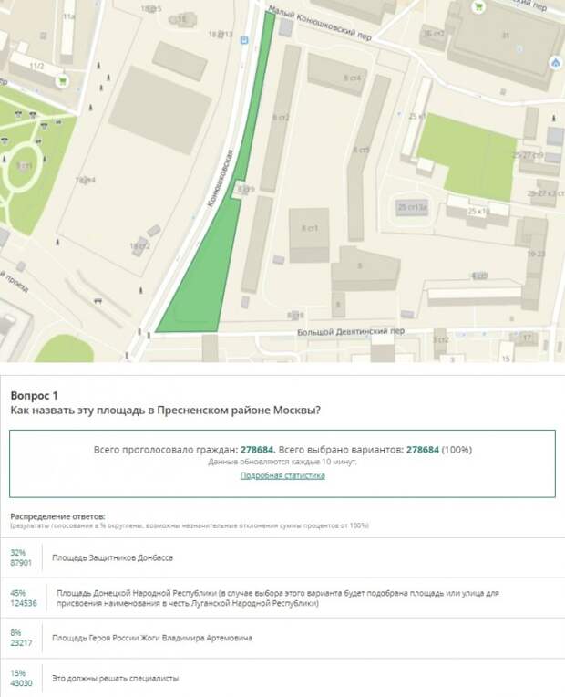565x697 pixels.
Task: Click the 11/2 building label on the map
Action: click(36, 67)
